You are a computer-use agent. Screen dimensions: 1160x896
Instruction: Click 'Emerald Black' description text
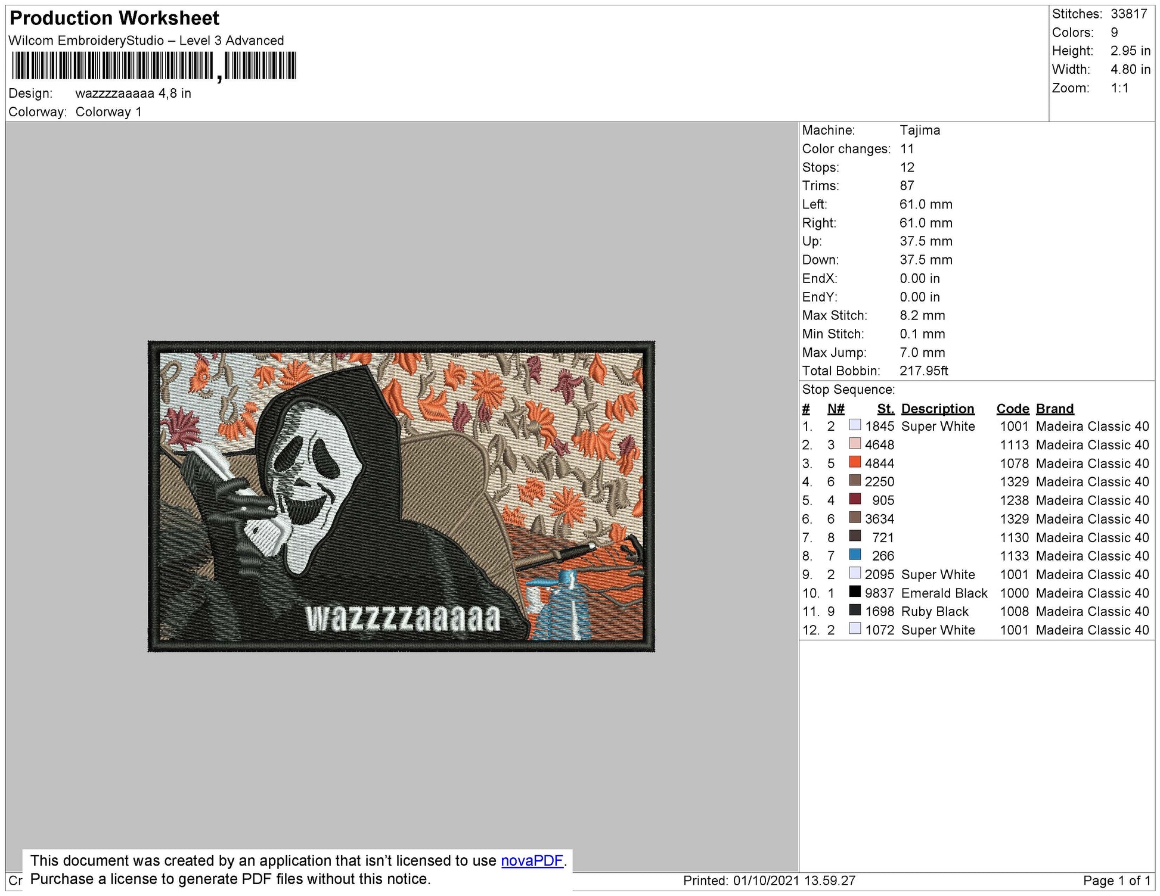[944, 593]
